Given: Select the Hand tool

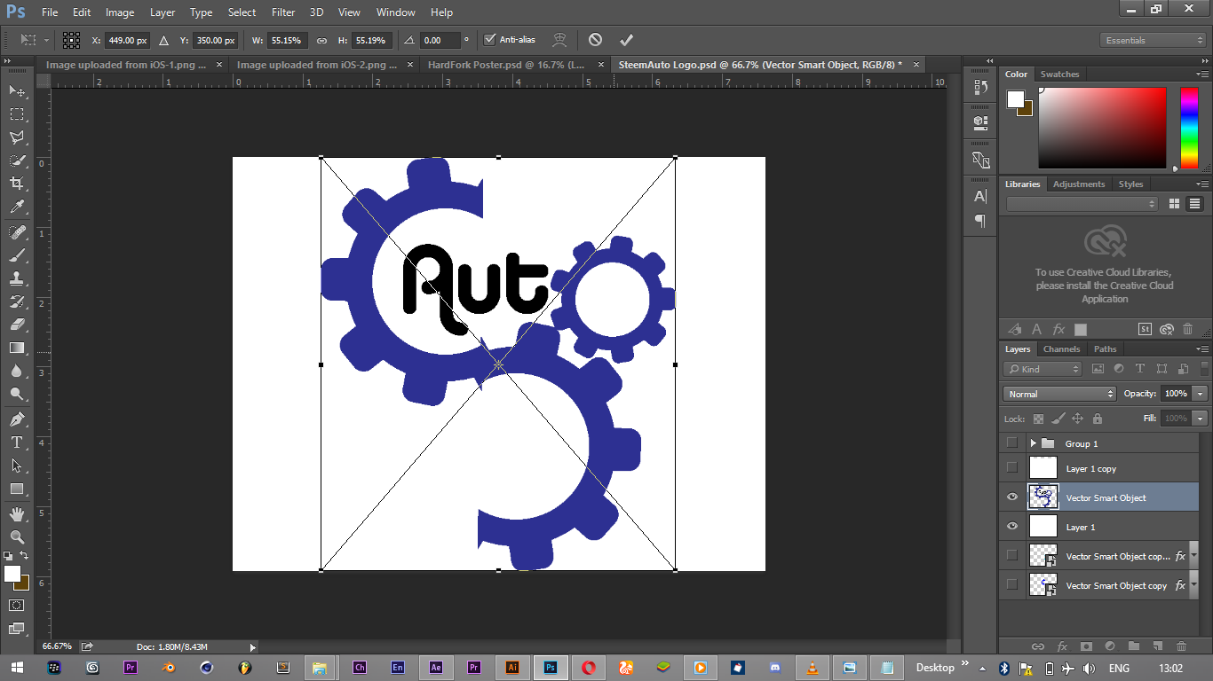Looking at the screenshot, I should point(16,514).
